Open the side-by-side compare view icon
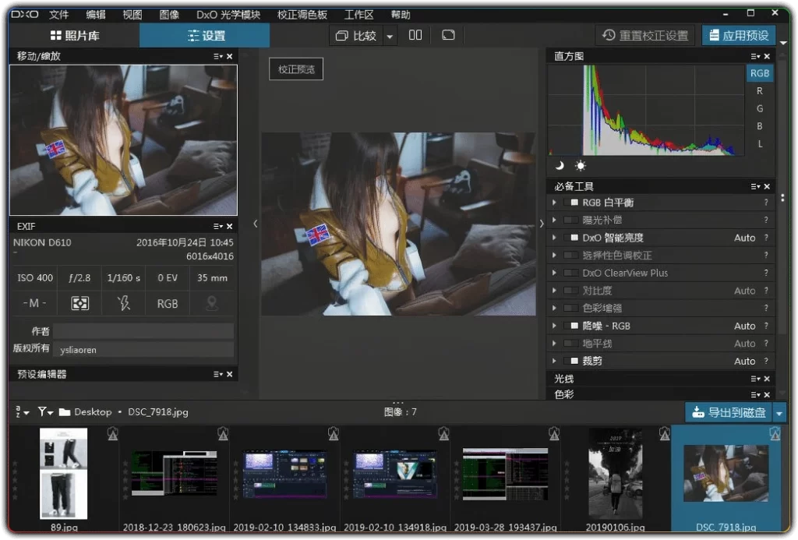This screenshot has height=540, width=798. pyautogui.click(x=416, y=35)
